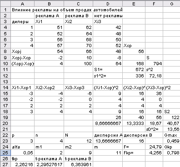The image size is (180, 167).
Task: Select cell 't-реклама А'
Action: click(49, 158)
